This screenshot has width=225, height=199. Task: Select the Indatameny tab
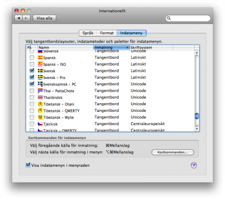(x=131, y=33)
